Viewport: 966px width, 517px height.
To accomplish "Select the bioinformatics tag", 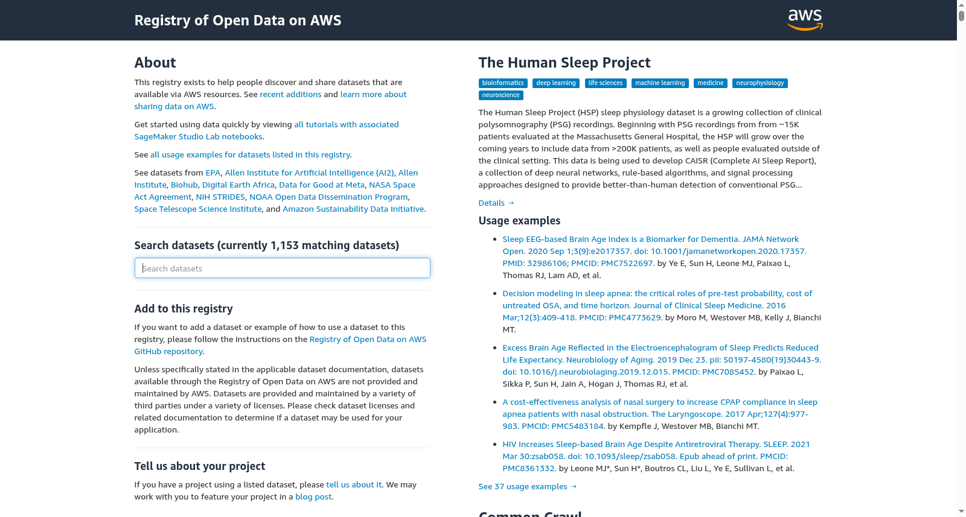I will click(503, 83).
